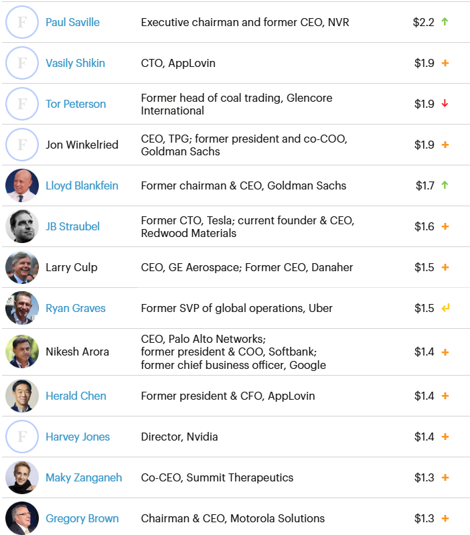Visit JB Straubel's profile link
This screenshot has height=535, width=470.
click(72, 226)
